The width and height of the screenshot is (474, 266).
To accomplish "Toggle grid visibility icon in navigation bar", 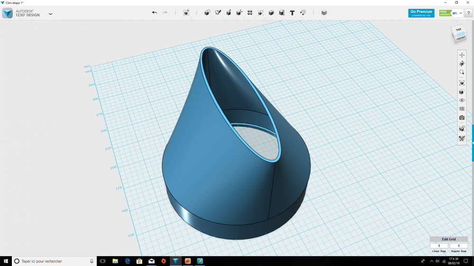I will point(462,109).
